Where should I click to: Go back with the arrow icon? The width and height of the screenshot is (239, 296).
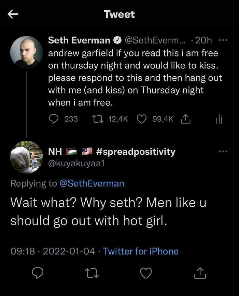pyautogui.click(x=13, y=14)
